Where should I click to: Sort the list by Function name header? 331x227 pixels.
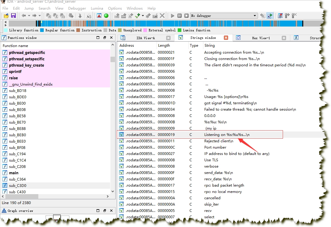pos(15,46)
